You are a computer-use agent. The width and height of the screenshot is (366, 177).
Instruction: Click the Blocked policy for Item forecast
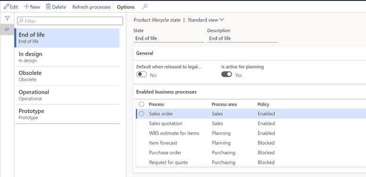[x=266, y=143]
